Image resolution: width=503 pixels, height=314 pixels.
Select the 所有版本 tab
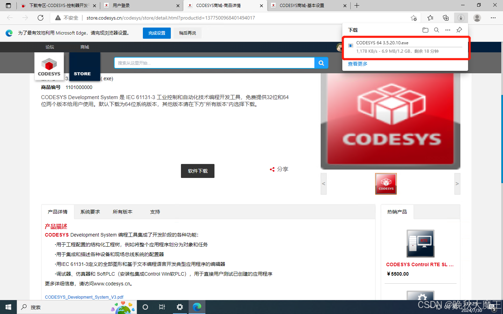tap(123, 212)
